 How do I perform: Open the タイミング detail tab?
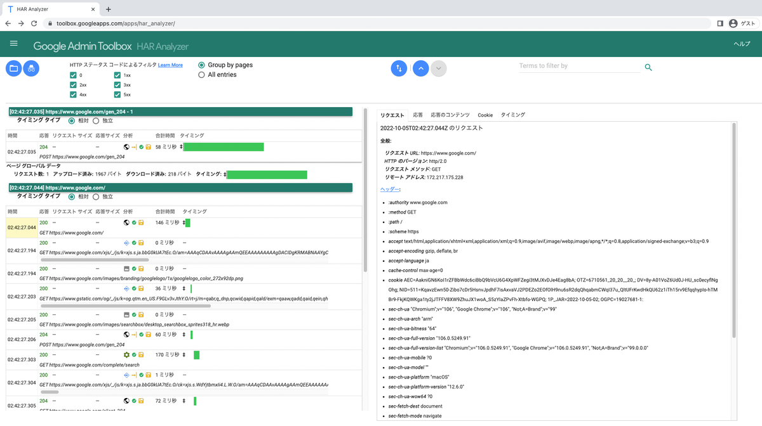(513, 115)
